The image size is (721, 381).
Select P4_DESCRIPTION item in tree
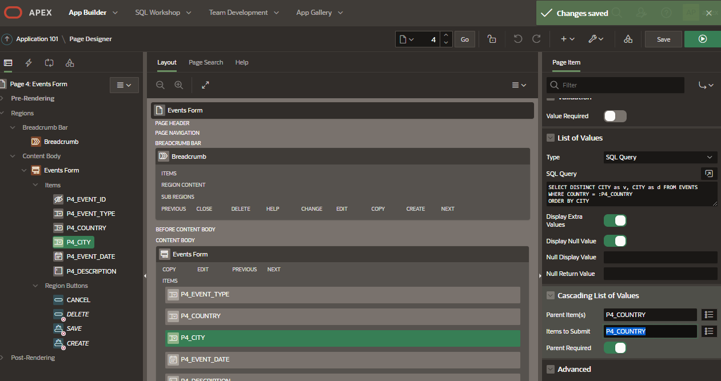point(85,271)
